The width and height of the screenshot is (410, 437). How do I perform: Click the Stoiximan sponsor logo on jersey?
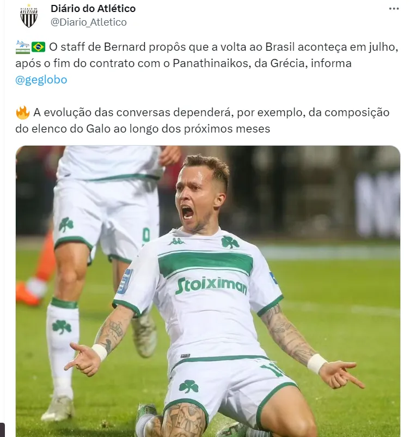211,285
